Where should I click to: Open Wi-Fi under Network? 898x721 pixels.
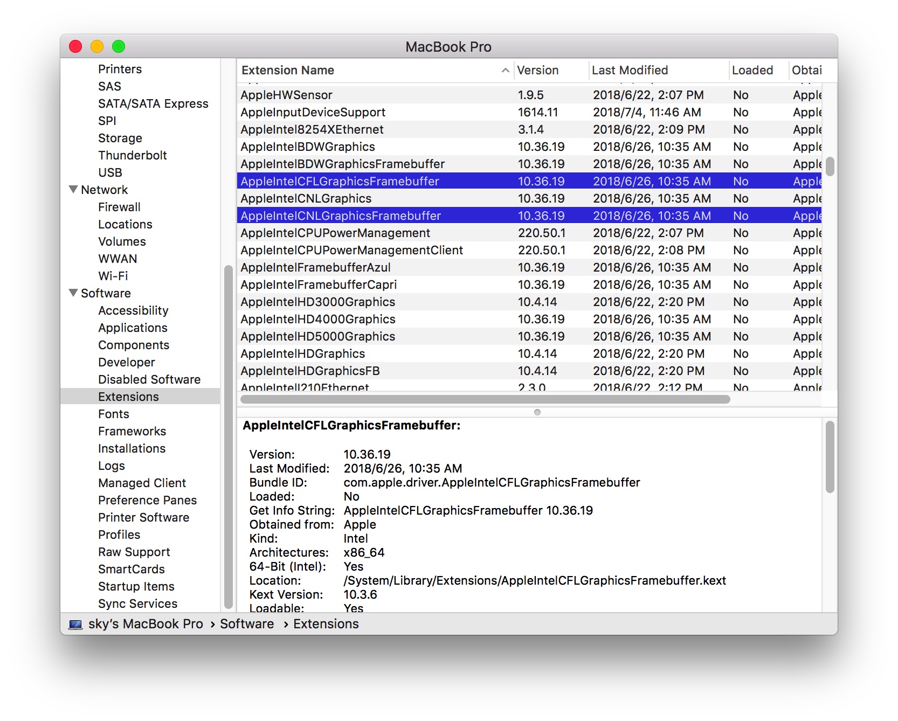[x=113, y=276]
